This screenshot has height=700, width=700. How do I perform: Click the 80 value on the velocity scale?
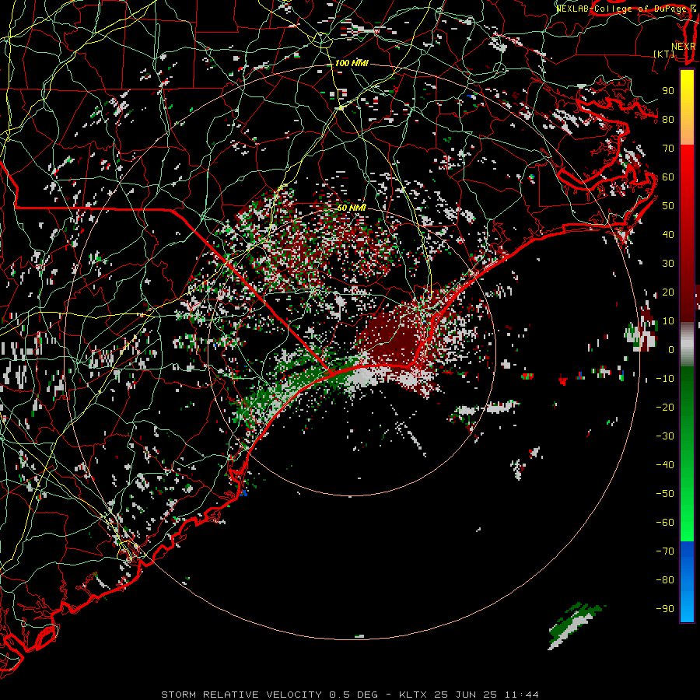(x=668, y=119)
